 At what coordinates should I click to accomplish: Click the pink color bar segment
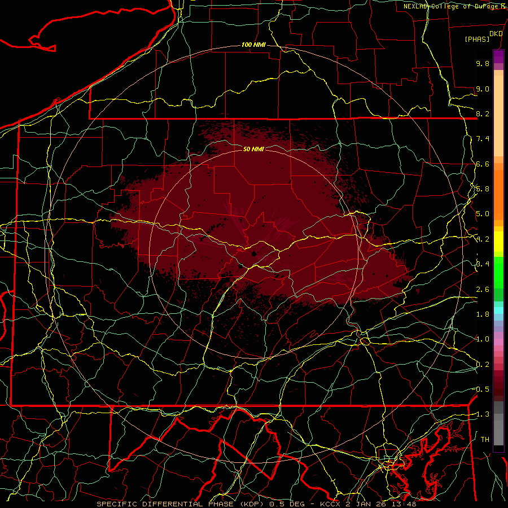pos(498,342)
